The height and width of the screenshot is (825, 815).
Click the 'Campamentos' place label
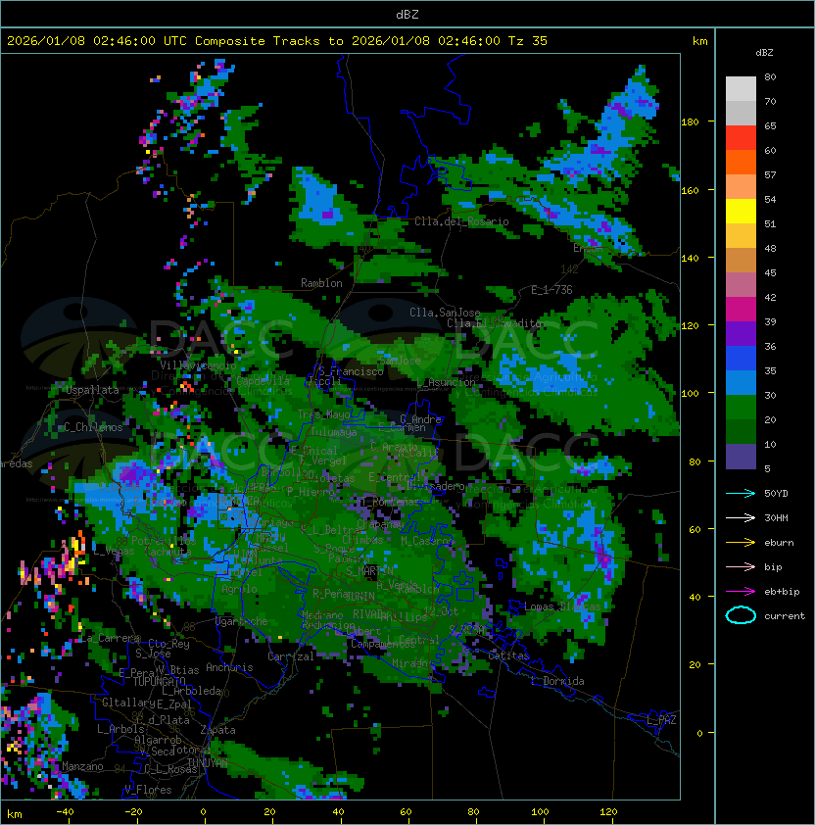pyautogui.click(x=383, y=644)
